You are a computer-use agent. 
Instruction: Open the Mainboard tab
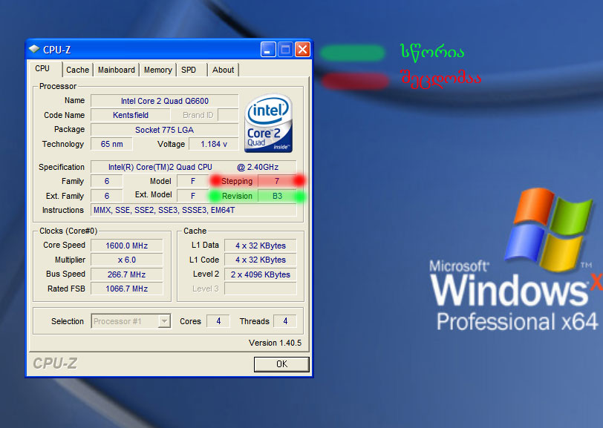pos(117,70)
